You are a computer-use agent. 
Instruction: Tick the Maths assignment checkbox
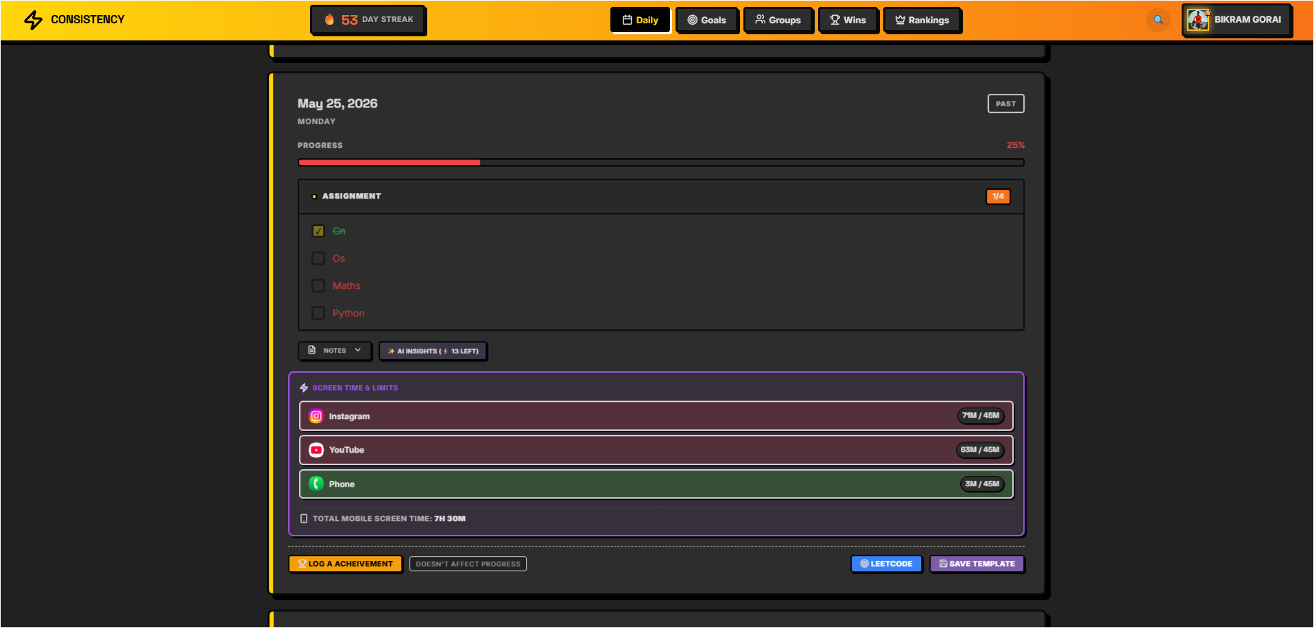(x=318, y=286)
